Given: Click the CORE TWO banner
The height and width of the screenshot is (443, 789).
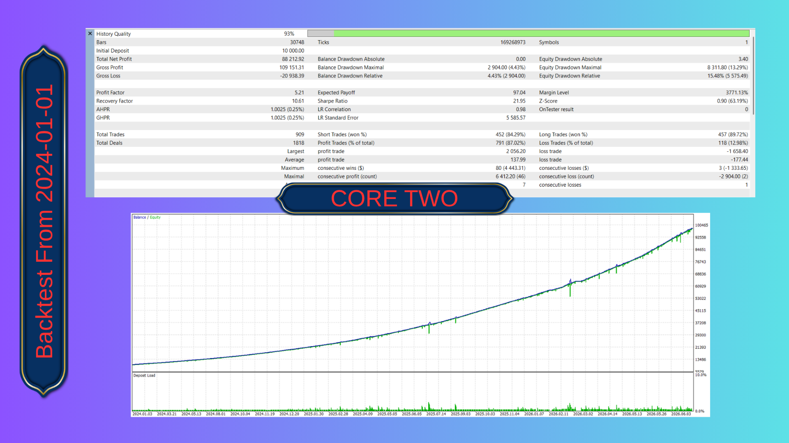Looking at the screenshot, I should point(394,199).
